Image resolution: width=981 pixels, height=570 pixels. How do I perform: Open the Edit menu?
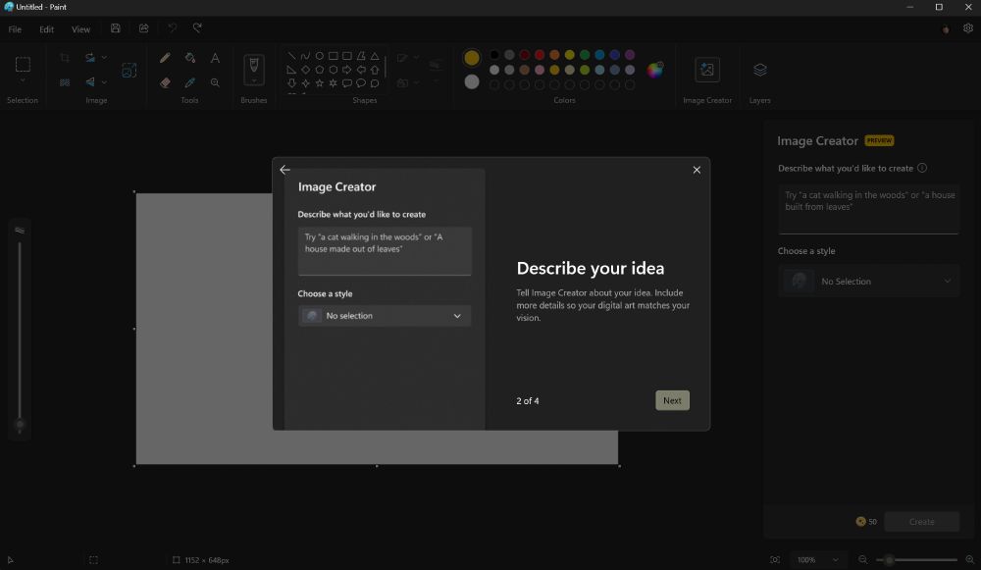click(x=47, y=29)
